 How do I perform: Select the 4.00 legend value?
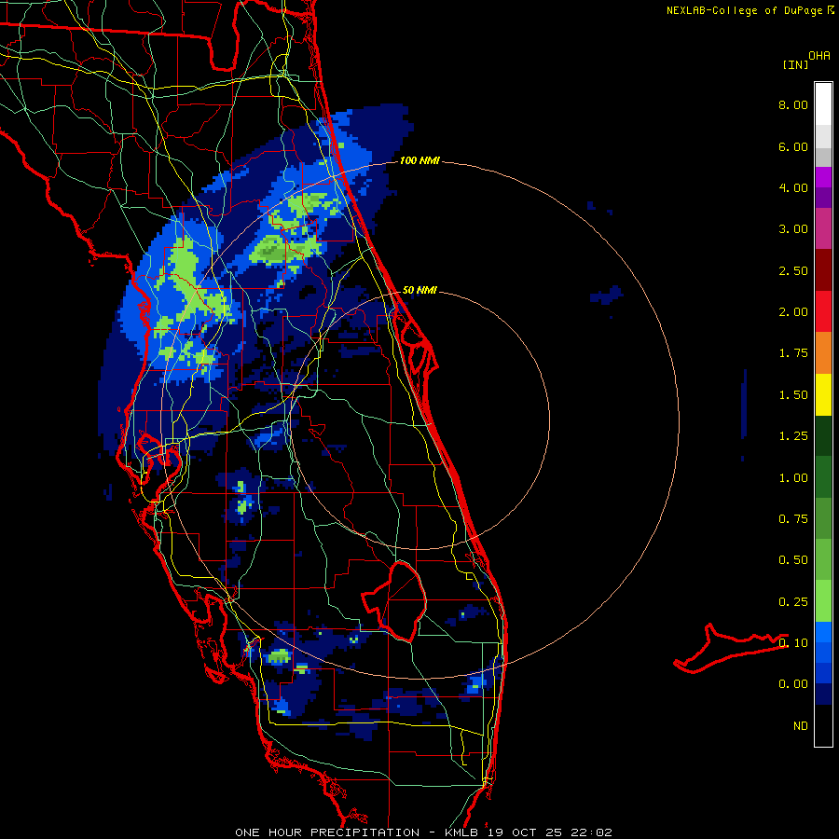793,187
